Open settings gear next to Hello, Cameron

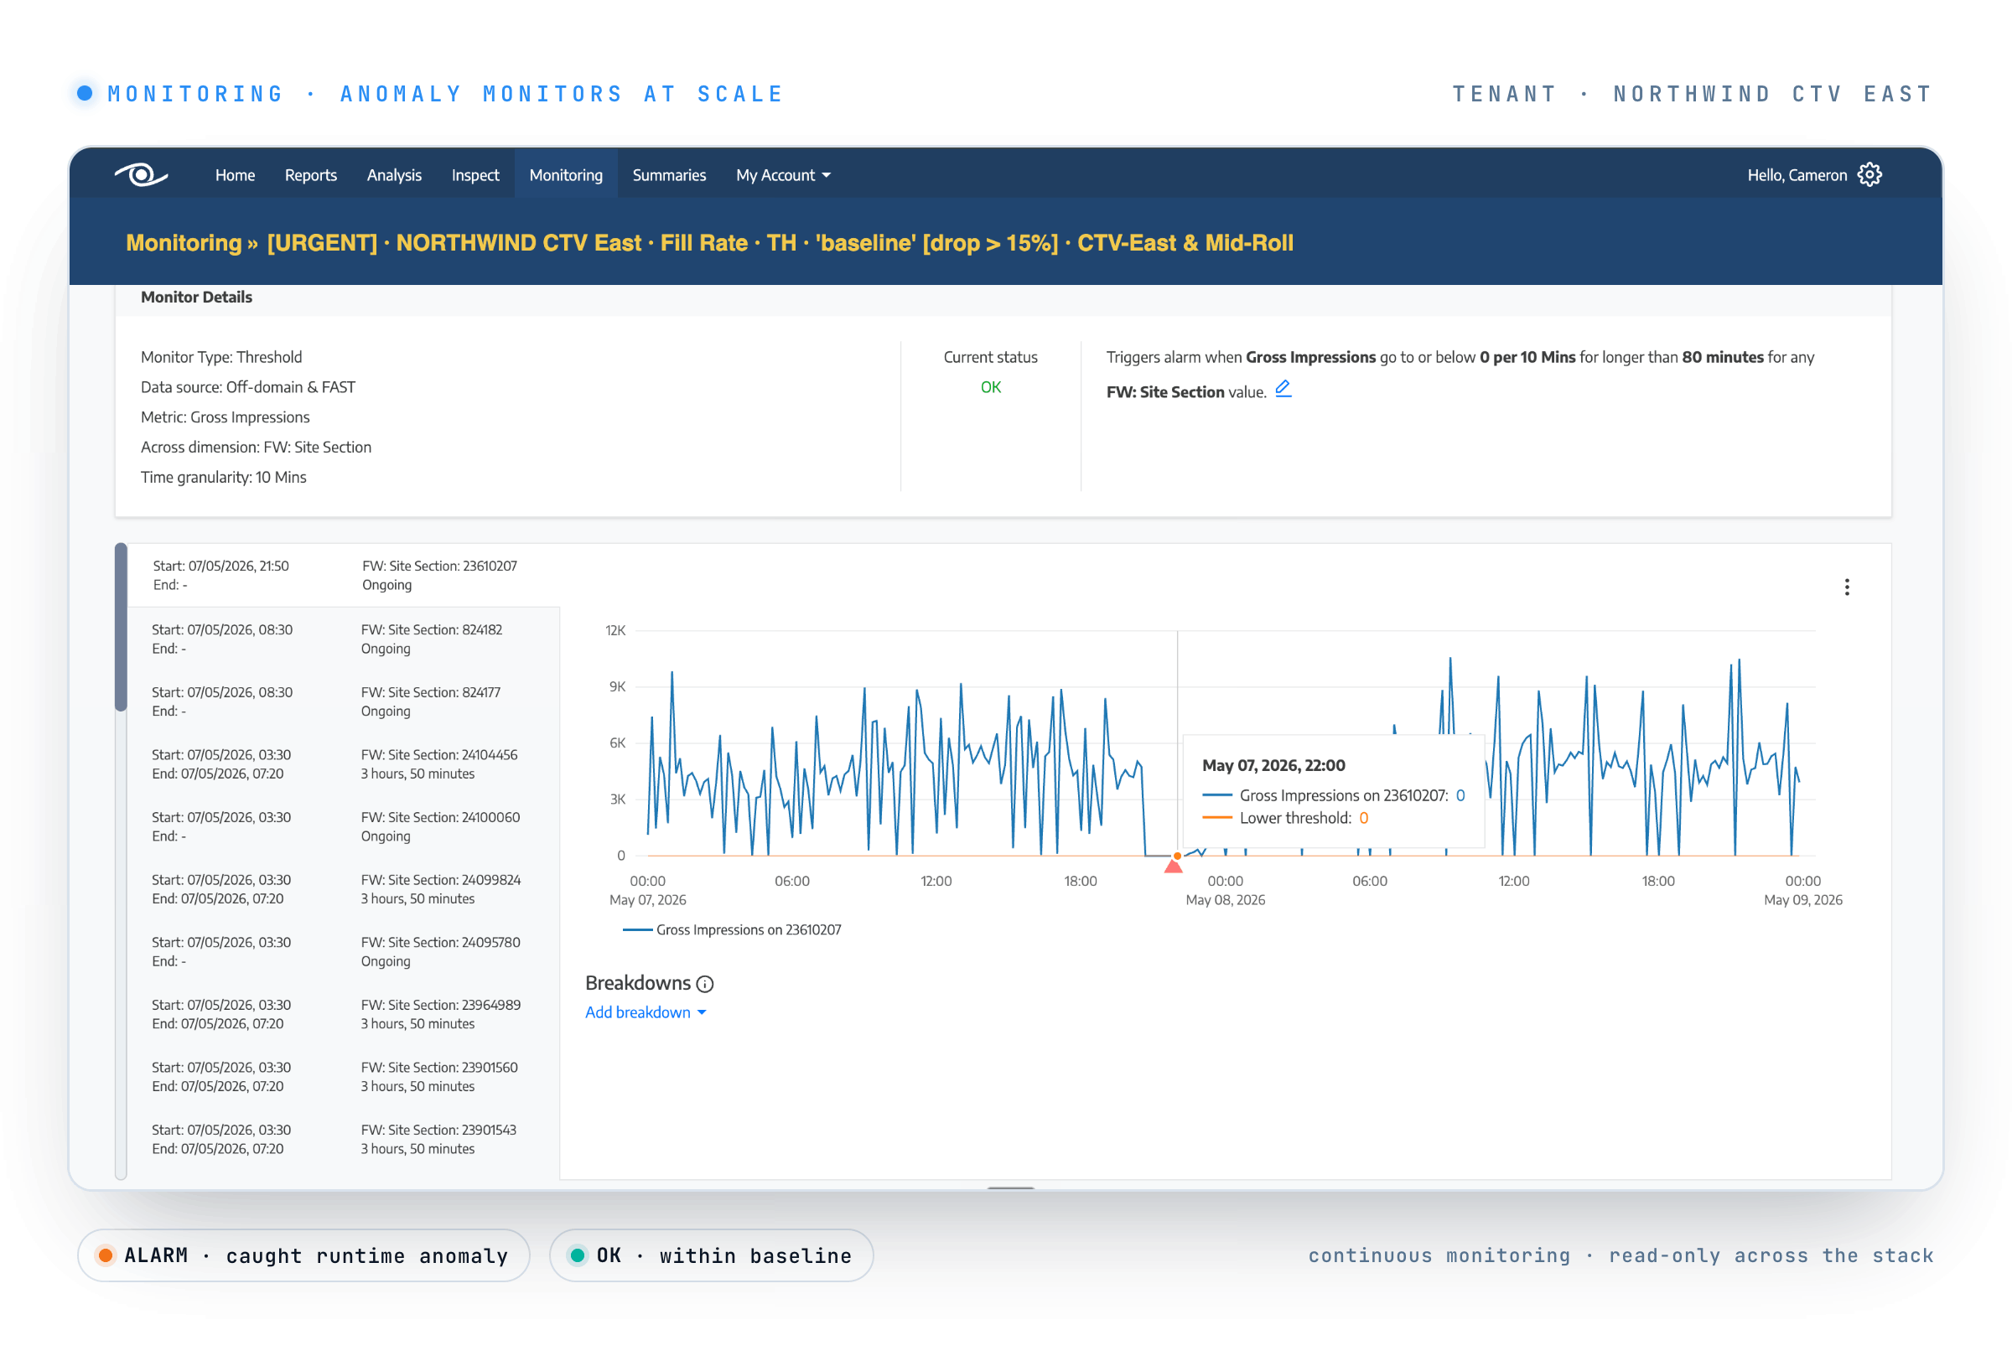point(1869,175)
